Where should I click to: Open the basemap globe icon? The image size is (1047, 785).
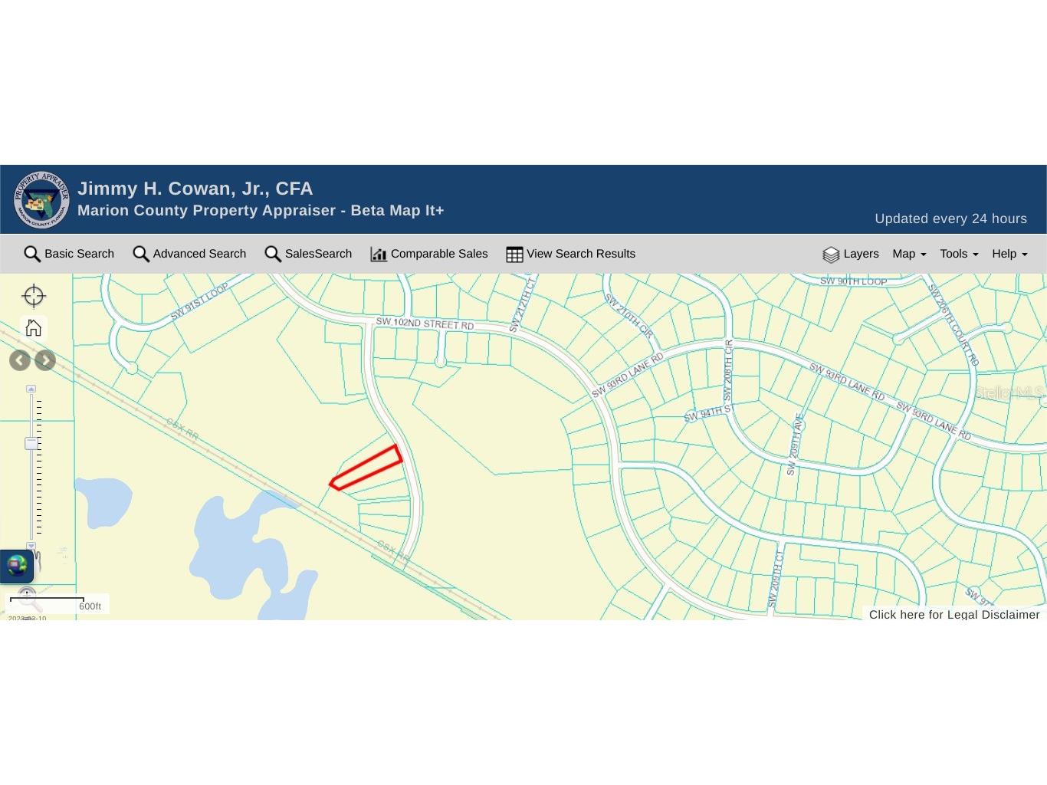pos(17,567)
